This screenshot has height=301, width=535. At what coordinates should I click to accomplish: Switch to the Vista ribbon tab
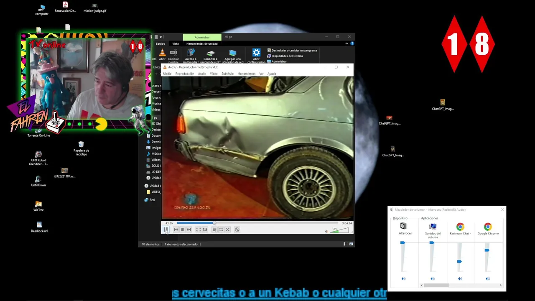[176, 43]
